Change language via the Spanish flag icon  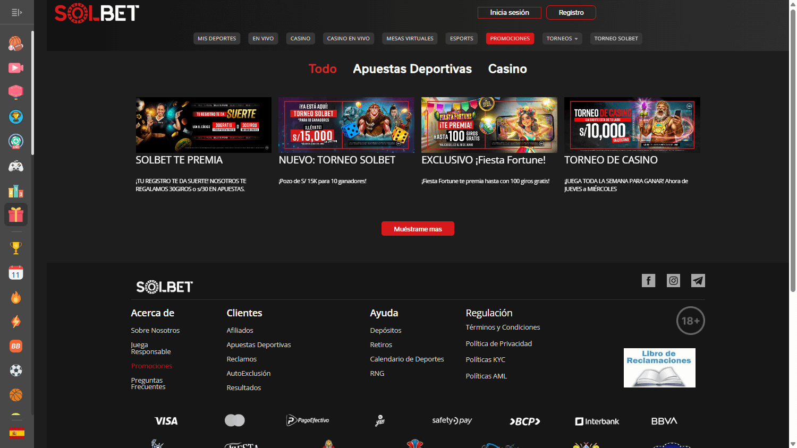[x=17, y=433]
